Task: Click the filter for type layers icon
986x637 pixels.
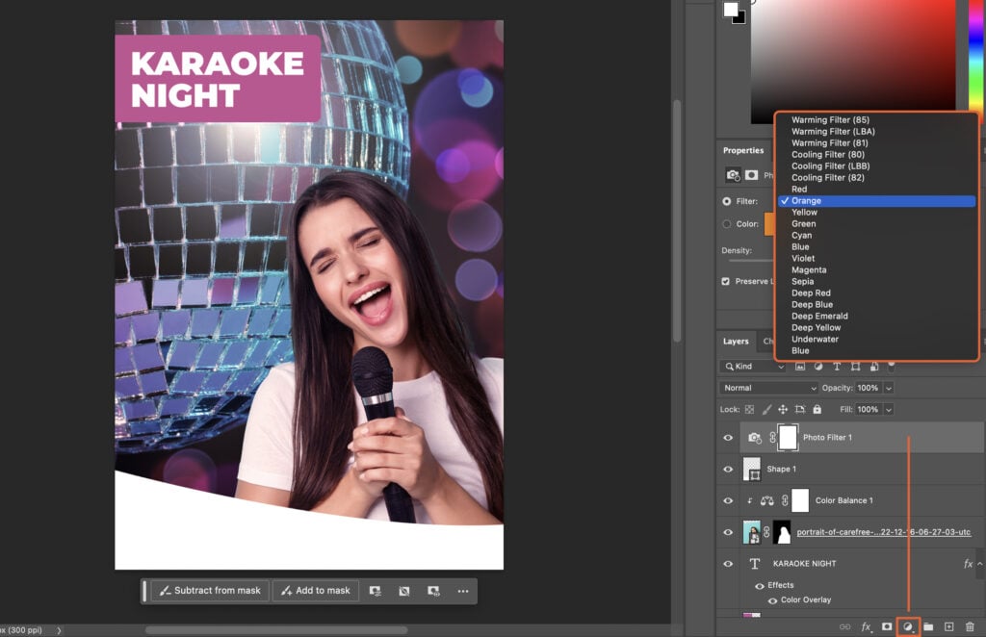Action: click(838, 367)
